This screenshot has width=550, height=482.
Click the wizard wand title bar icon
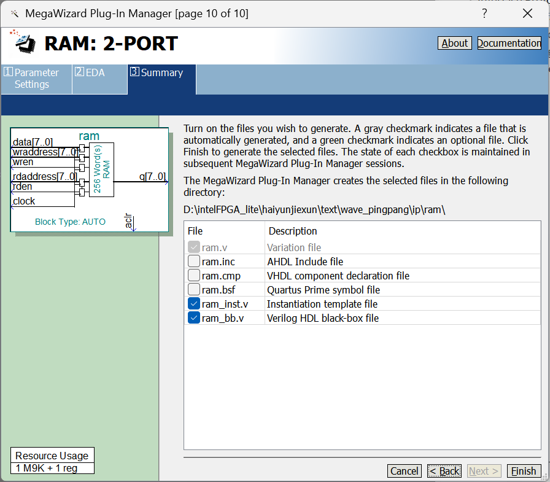tap(14, 14)
